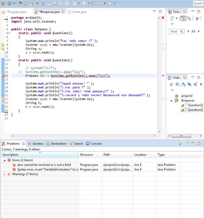The image size is (204, 218).
Task: Click the Outline horizontal scrollbar thumb
Action: tap(181, 136)
